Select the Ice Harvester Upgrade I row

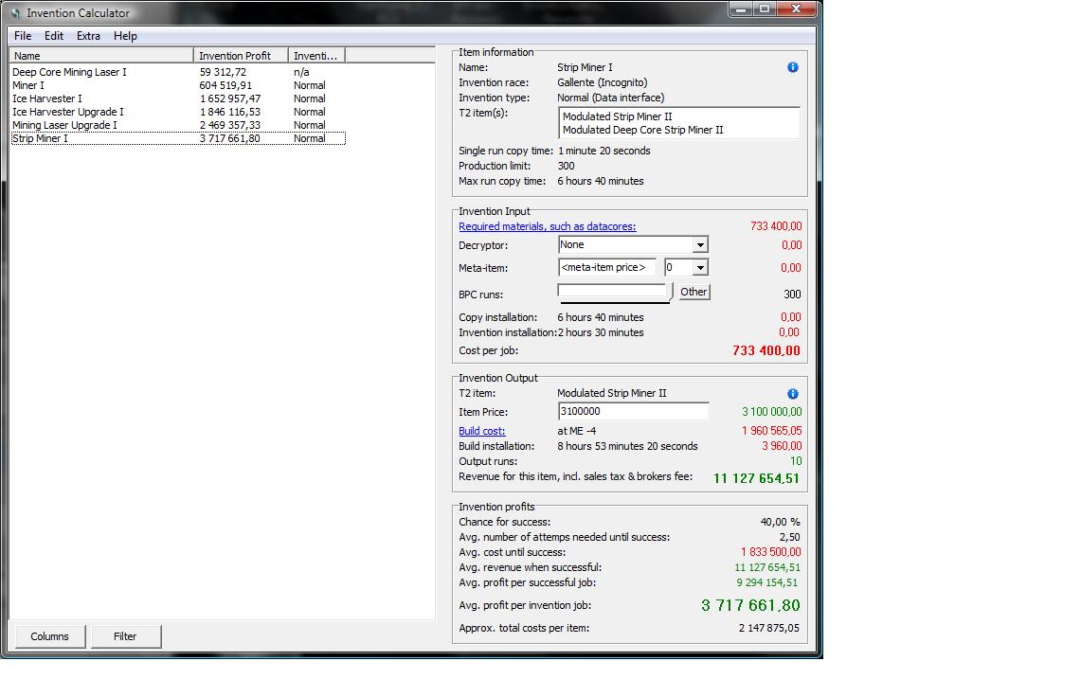(178, 112)
